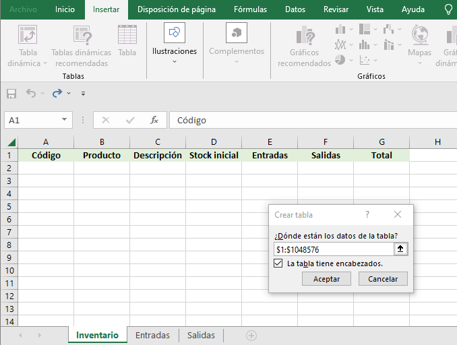Open the Redo history dropdown arrow

pyautogui.click(x=69, y=93)
